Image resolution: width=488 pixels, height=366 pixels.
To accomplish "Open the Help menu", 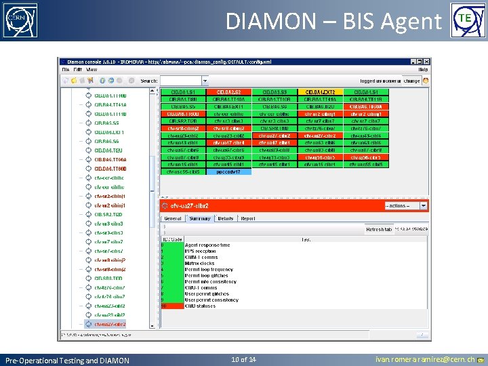I will pos(423,69).
